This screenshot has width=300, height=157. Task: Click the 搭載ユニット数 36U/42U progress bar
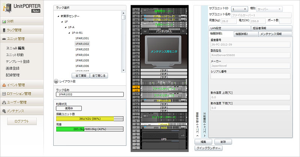(90, 118)
